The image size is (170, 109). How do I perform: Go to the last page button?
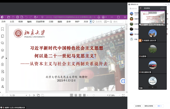(x=34, y=95)
